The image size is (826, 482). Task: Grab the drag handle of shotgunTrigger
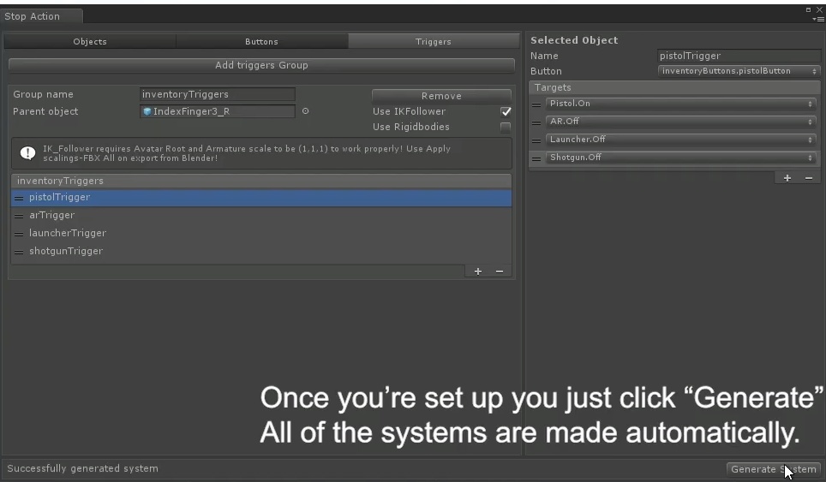pyautogui.click(x=19, y=252)
